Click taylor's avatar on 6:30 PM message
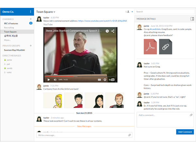Screen dimensions: 196x149 (x=39, y=19)
